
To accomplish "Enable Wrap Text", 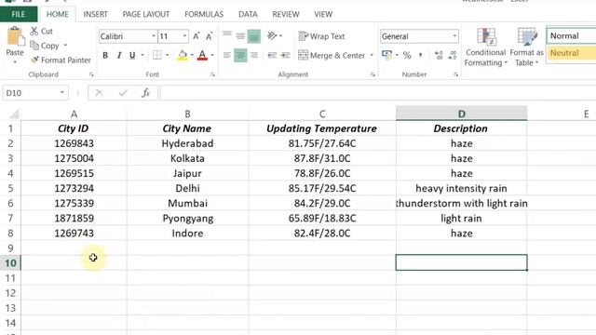I will [x=321, y=36].
